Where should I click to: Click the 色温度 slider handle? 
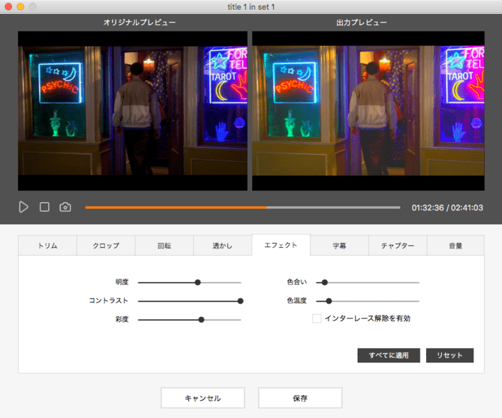coord(329,301)
